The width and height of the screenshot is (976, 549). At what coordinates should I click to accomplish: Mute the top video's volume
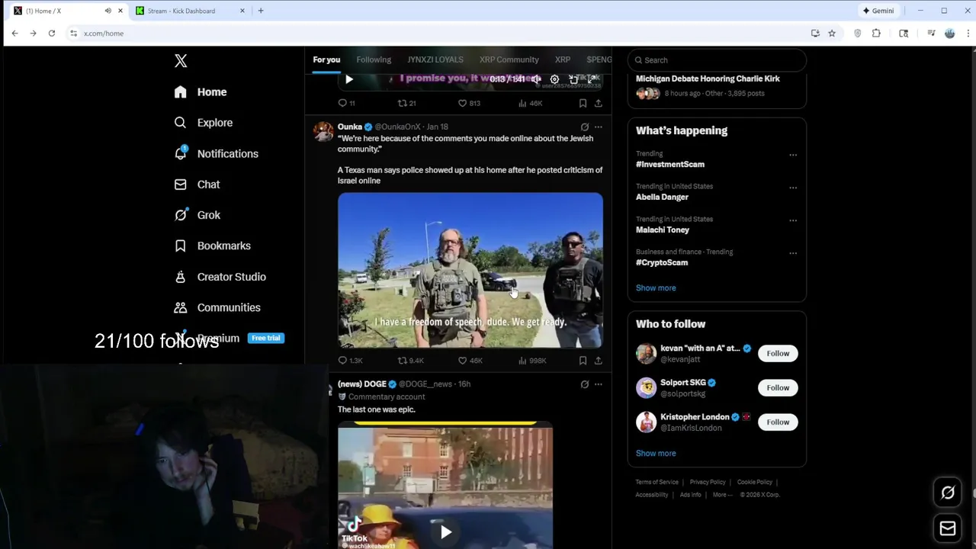click(x=536, y=79)
